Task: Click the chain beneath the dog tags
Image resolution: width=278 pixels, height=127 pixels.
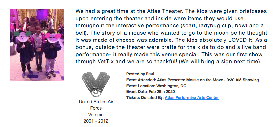Action: click(x=96, y=93)
